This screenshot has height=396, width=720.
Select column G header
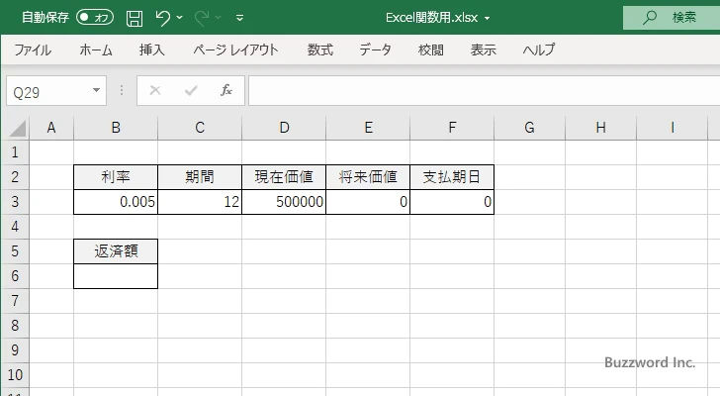[529, 128]
